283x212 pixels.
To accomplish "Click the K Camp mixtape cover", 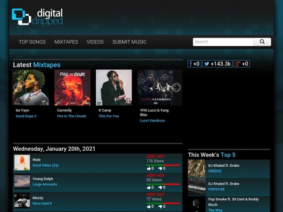I will coord(114,88).
